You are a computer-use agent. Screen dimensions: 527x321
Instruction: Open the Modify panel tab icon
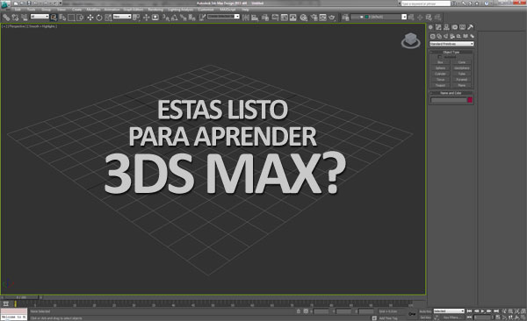[438, 27]
